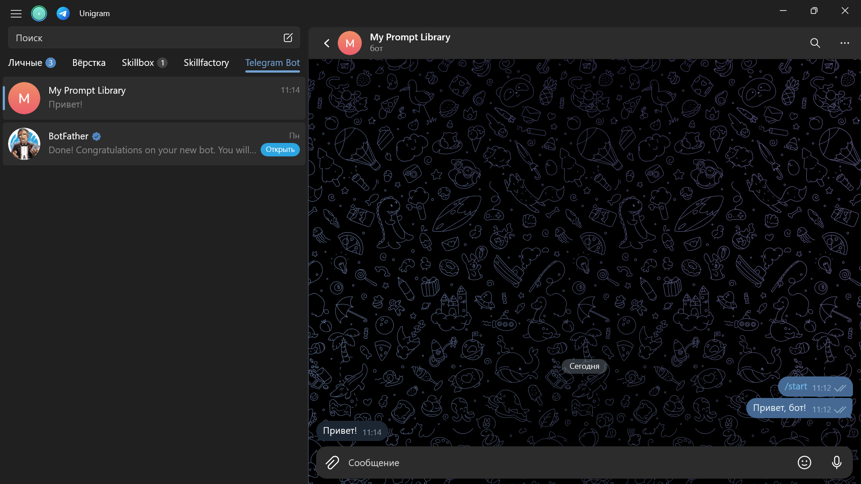Click the Telegram logo in title bar
The width and height of the screenshot is (861, 484).
coord(63,13)
